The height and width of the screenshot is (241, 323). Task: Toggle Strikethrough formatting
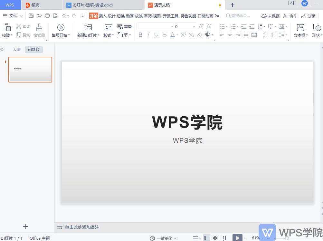164,35
